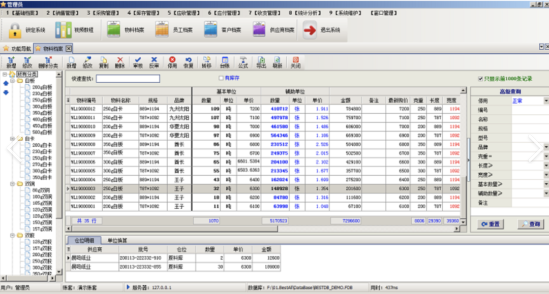Click the 刷新 refresh icon
549x294 pixels.
[x=278, y=62]
